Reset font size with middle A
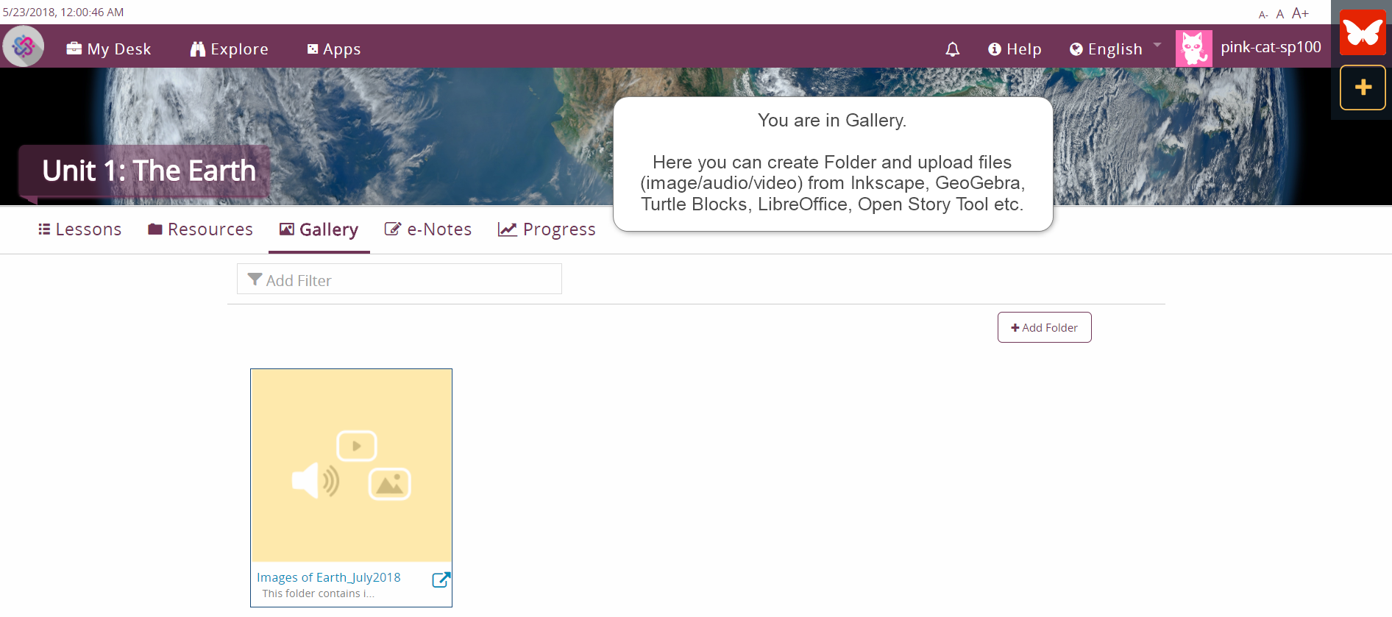The height and width of the screenshot is (617, 1392). (1280, 14)
